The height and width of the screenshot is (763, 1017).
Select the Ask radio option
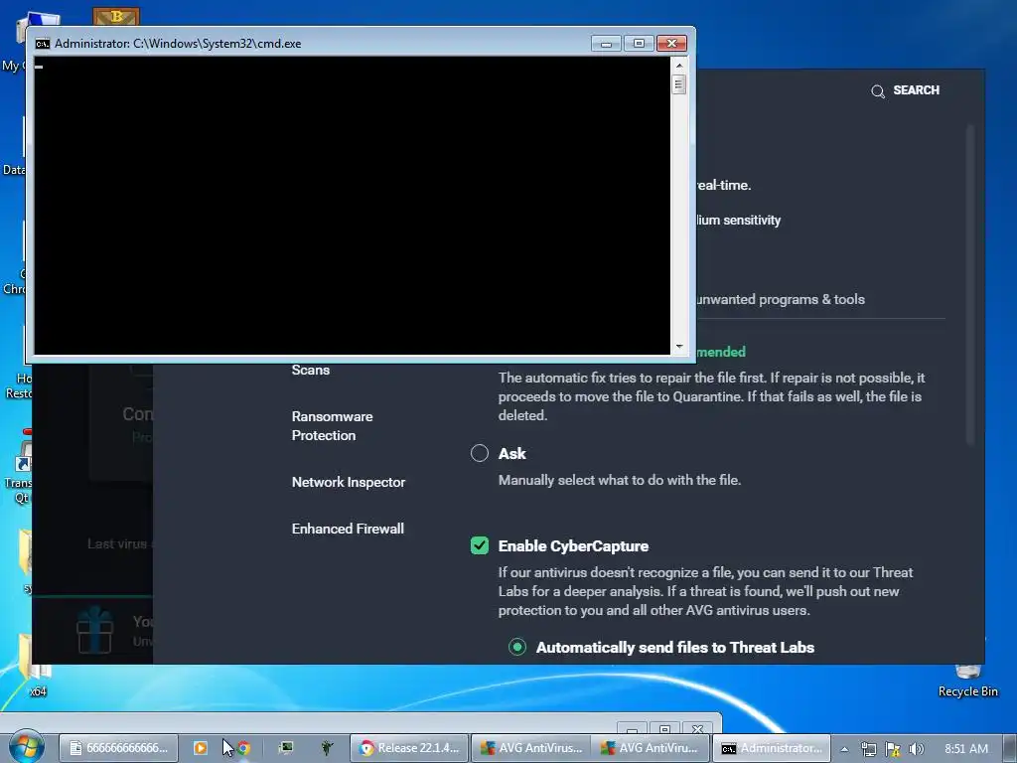[480, 453]
